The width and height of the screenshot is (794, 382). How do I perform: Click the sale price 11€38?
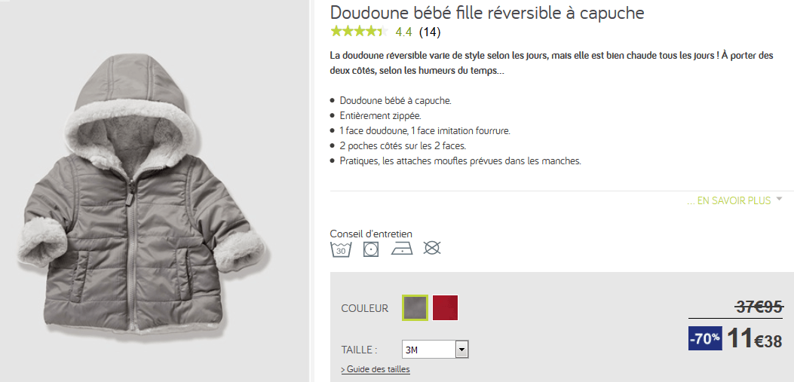(754, 340)
